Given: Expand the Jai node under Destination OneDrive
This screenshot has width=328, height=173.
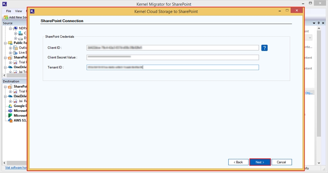Looking at the screenshot, I should click(x=10, y=101).
